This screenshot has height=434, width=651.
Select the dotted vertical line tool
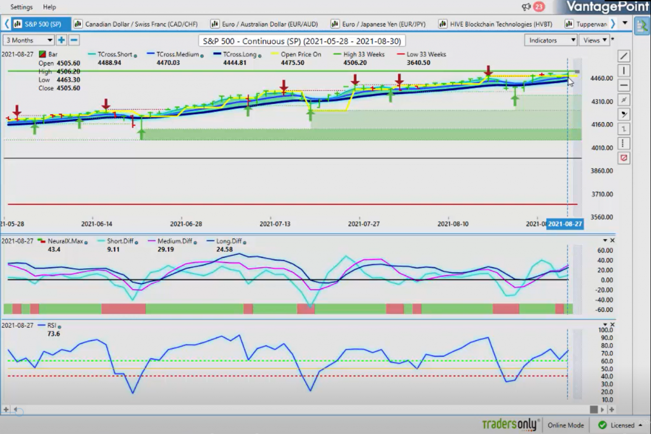[624, 144]
